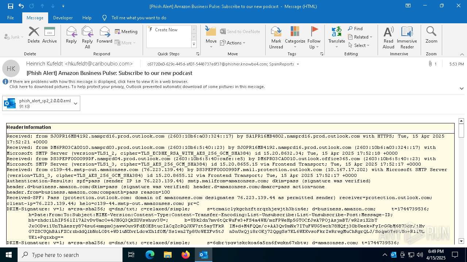Switch to the Message ribbon tab
Image resolution: width=467 pixels, height=262 pixels.
(x=35, y=17)
